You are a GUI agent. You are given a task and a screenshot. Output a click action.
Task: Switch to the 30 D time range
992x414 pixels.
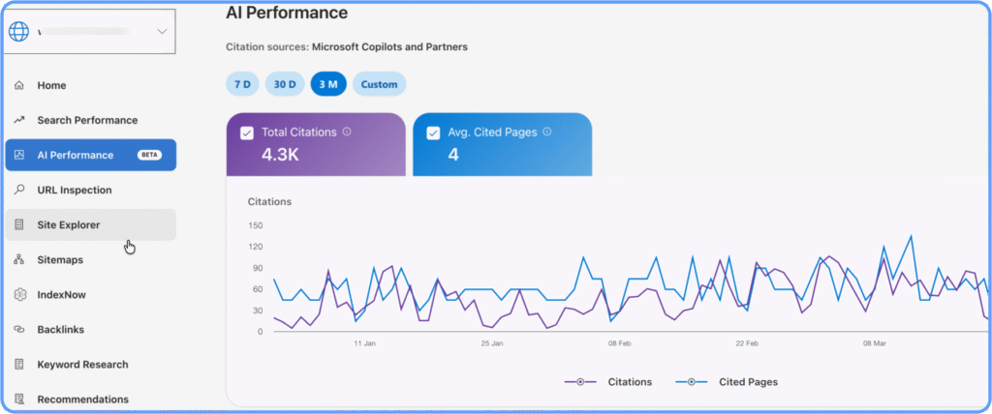point(285,84)
